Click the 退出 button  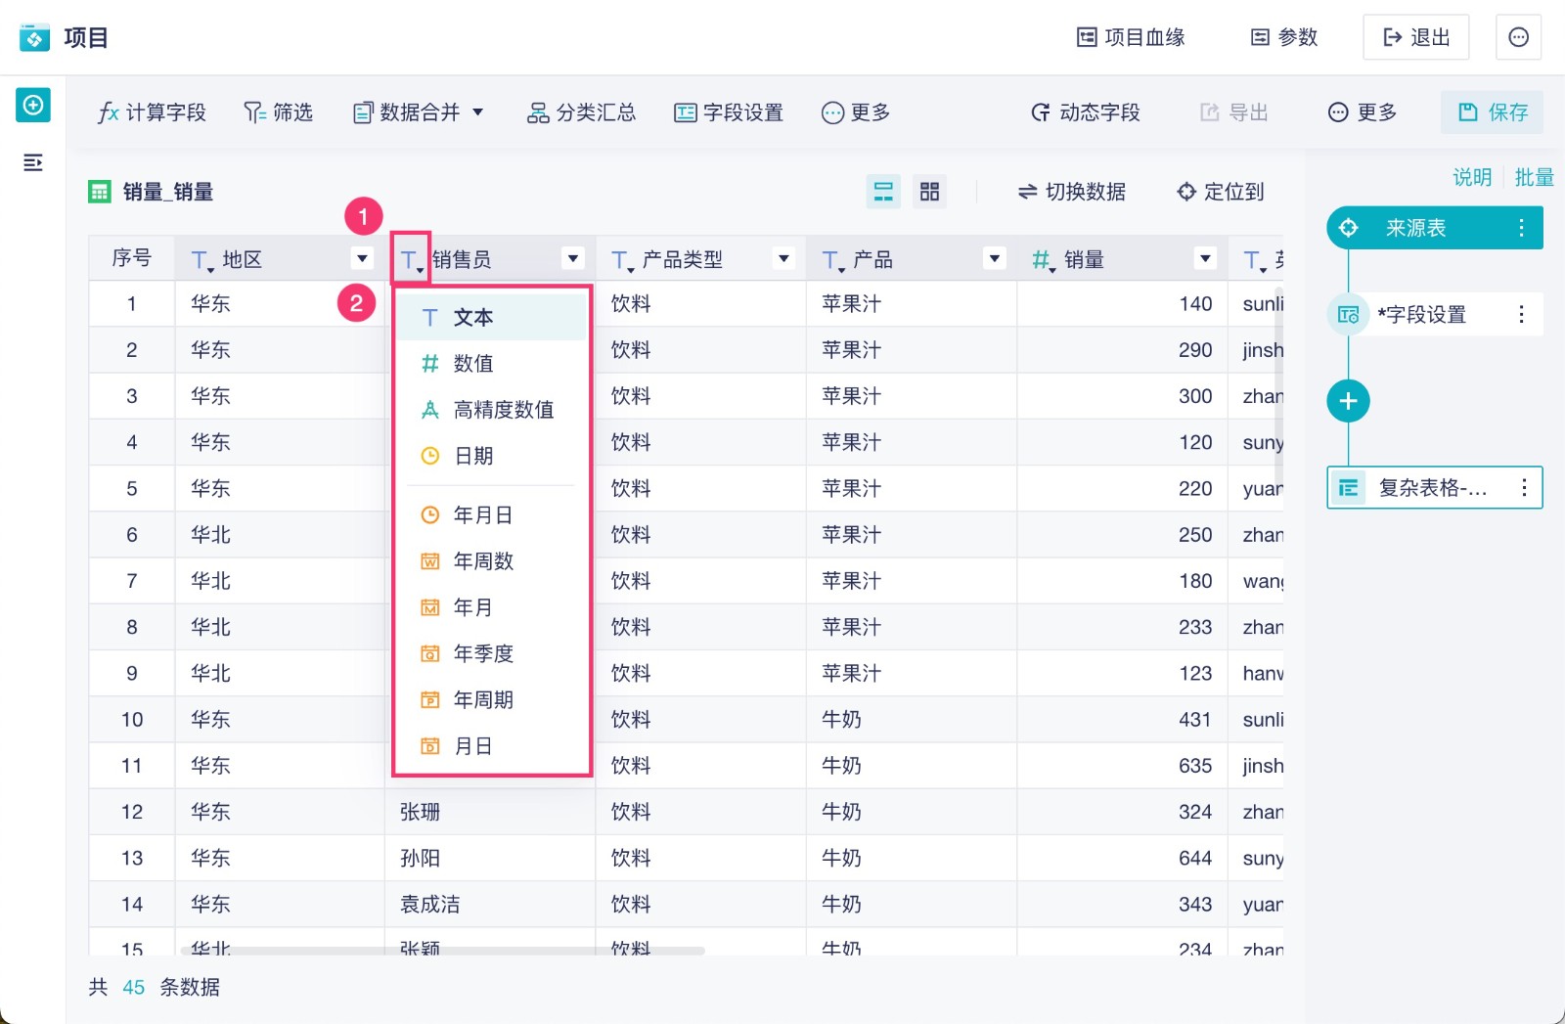[x=1415, y=37]
